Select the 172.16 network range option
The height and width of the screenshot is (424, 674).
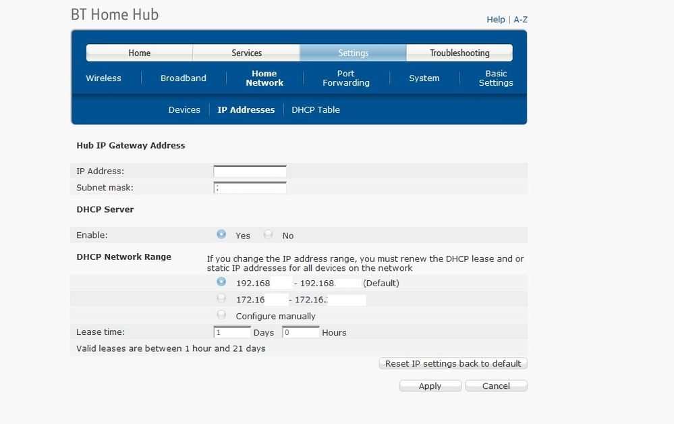click(x=221, y=298)
